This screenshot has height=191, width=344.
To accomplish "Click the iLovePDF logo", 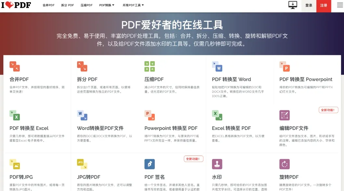I will 16,5.
